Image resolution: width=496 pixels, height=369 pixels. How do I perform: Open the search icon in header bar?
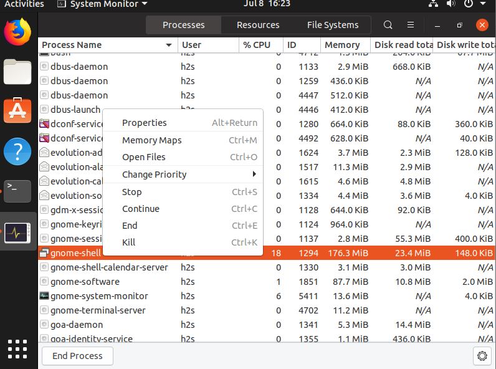[388, 25]
